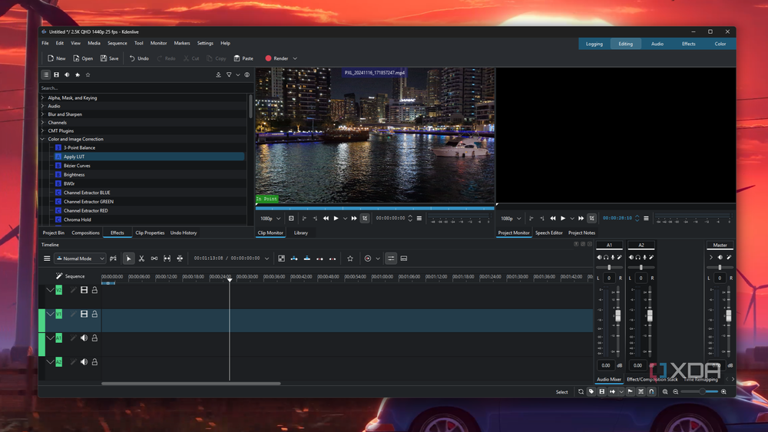Select the Razor cut tool in timeline toolbar

(x=141, y=259)
